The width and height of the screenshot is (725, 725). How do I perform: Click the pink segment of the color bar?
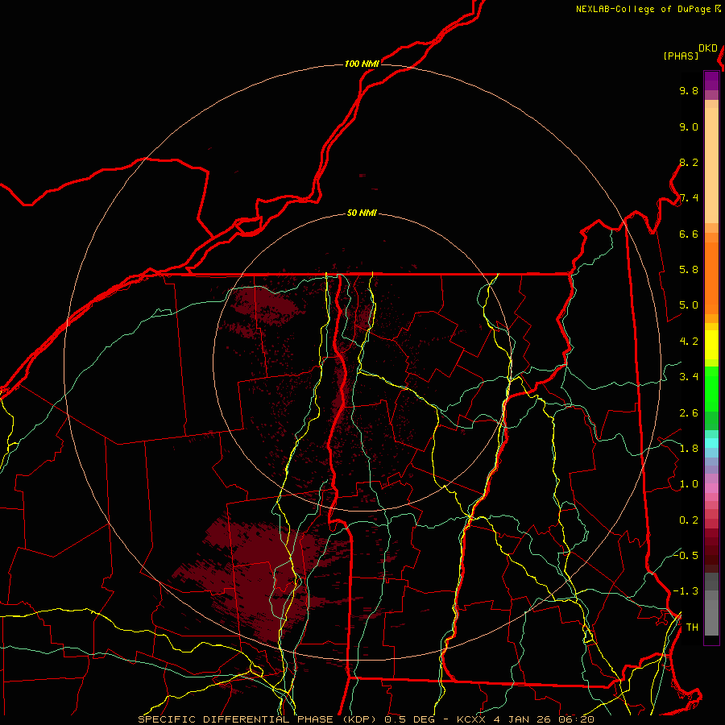(711, 488)
